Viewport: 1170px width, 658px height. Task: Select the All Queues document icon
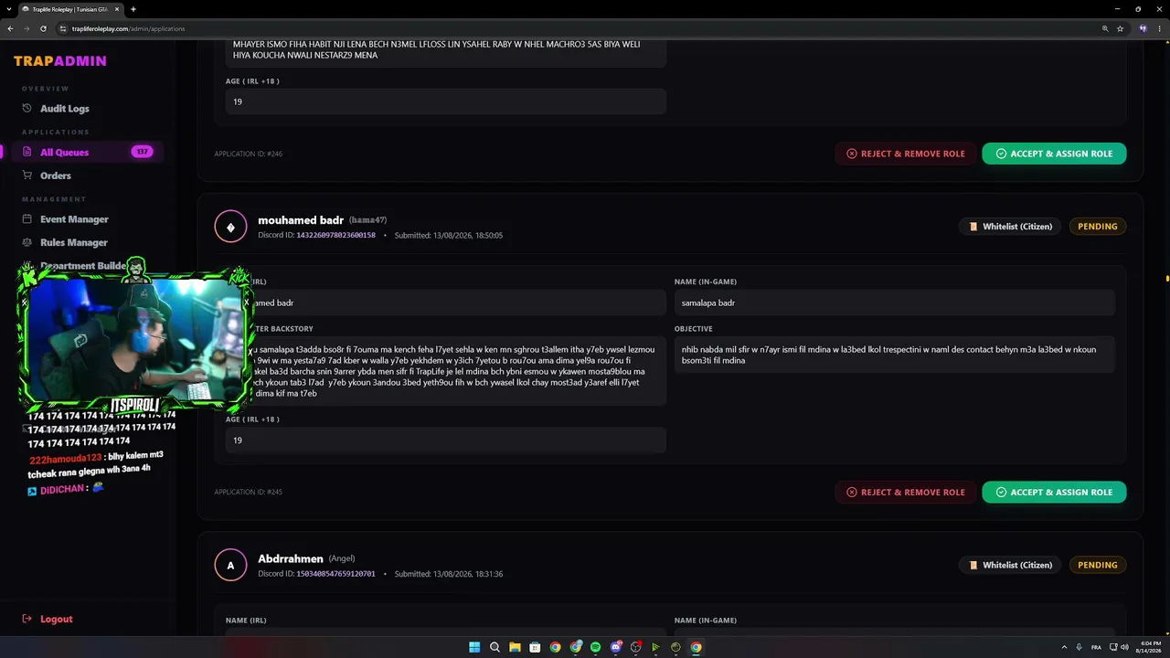pos(27,153)
